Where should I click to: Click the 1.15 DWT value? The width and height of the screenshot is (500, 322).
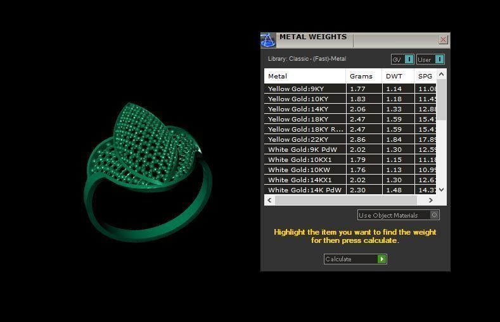click(394, 159)
